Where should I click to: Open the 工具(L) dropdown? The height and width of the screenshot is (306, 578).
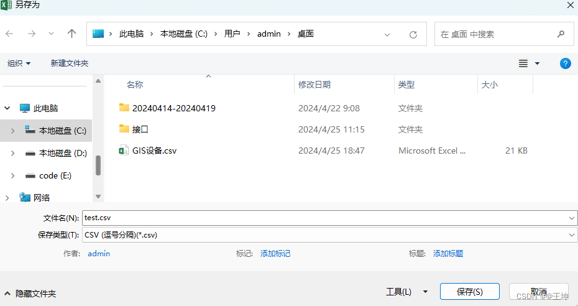tap(407, 292)
